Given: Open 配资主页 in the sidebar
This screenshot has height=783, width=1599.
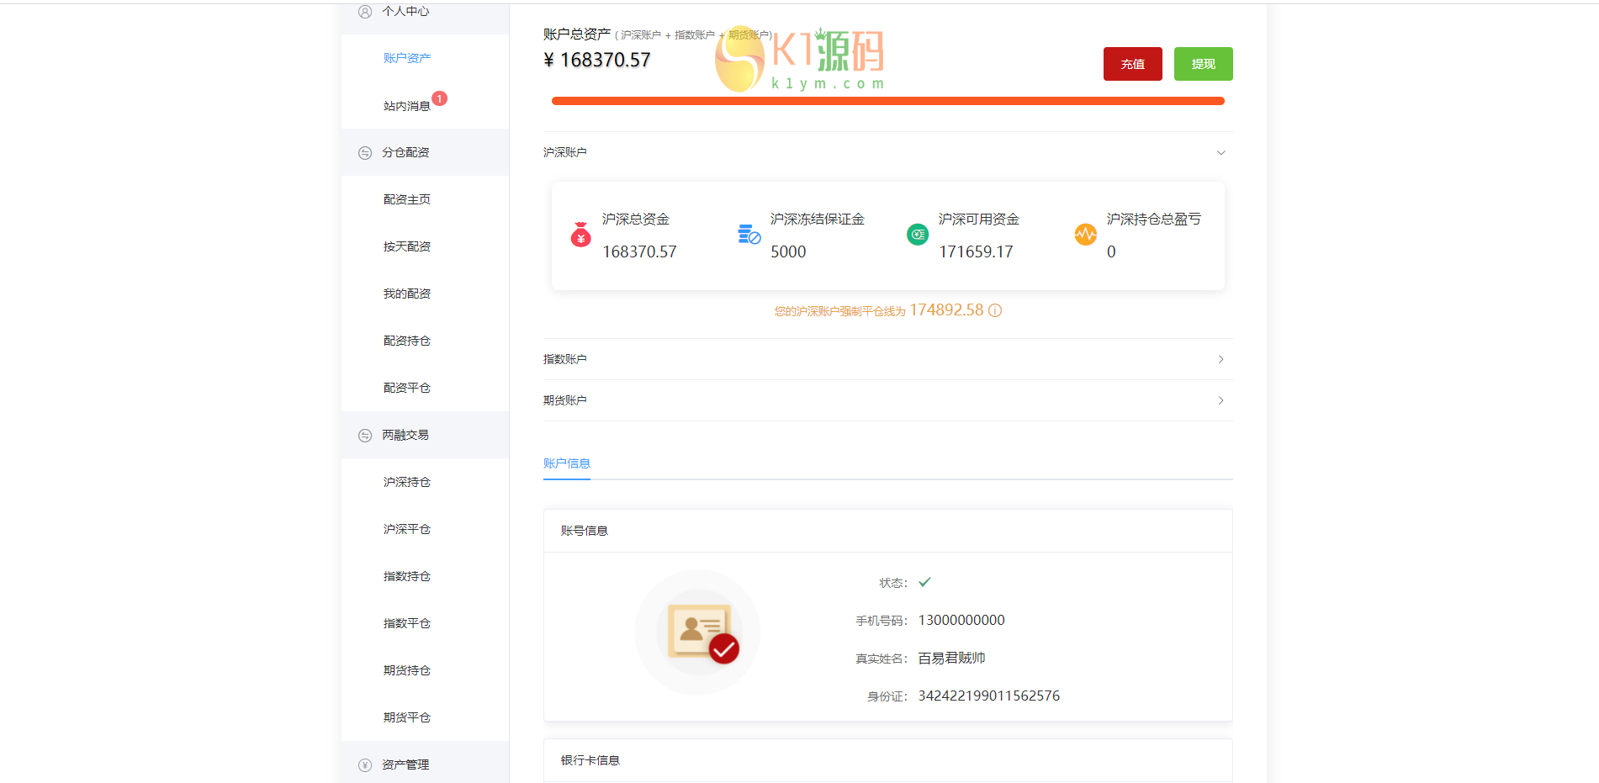Looking at the screenshot, I should pyautogui.click(x=407, y=199).
